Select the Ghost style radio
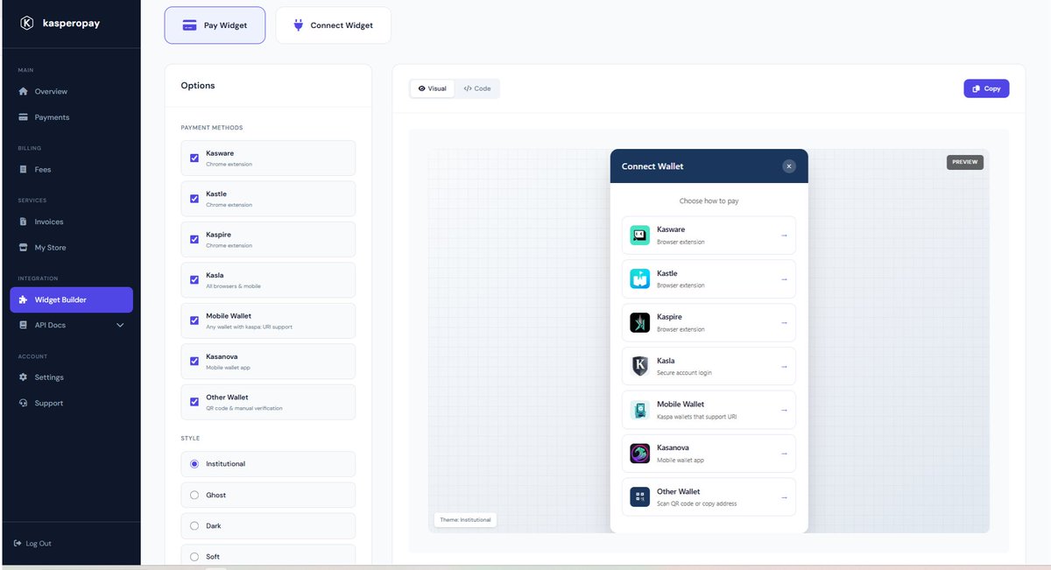Image resolution: width=1051 pixels, height=570 pixels. [x=194, y=496]
